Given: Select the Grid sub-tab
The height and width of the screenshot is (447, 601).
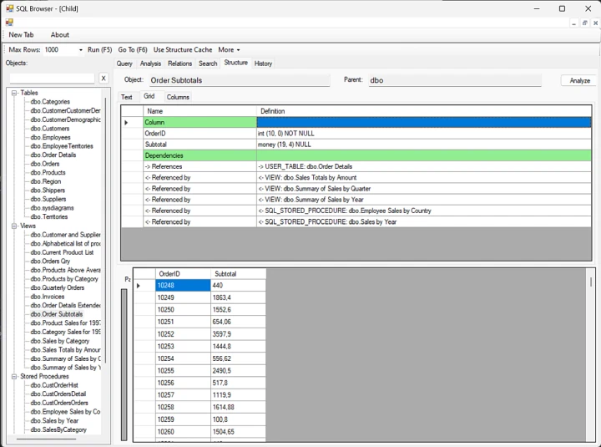Looking at the screenshot, I should click(x=149, y=96).
